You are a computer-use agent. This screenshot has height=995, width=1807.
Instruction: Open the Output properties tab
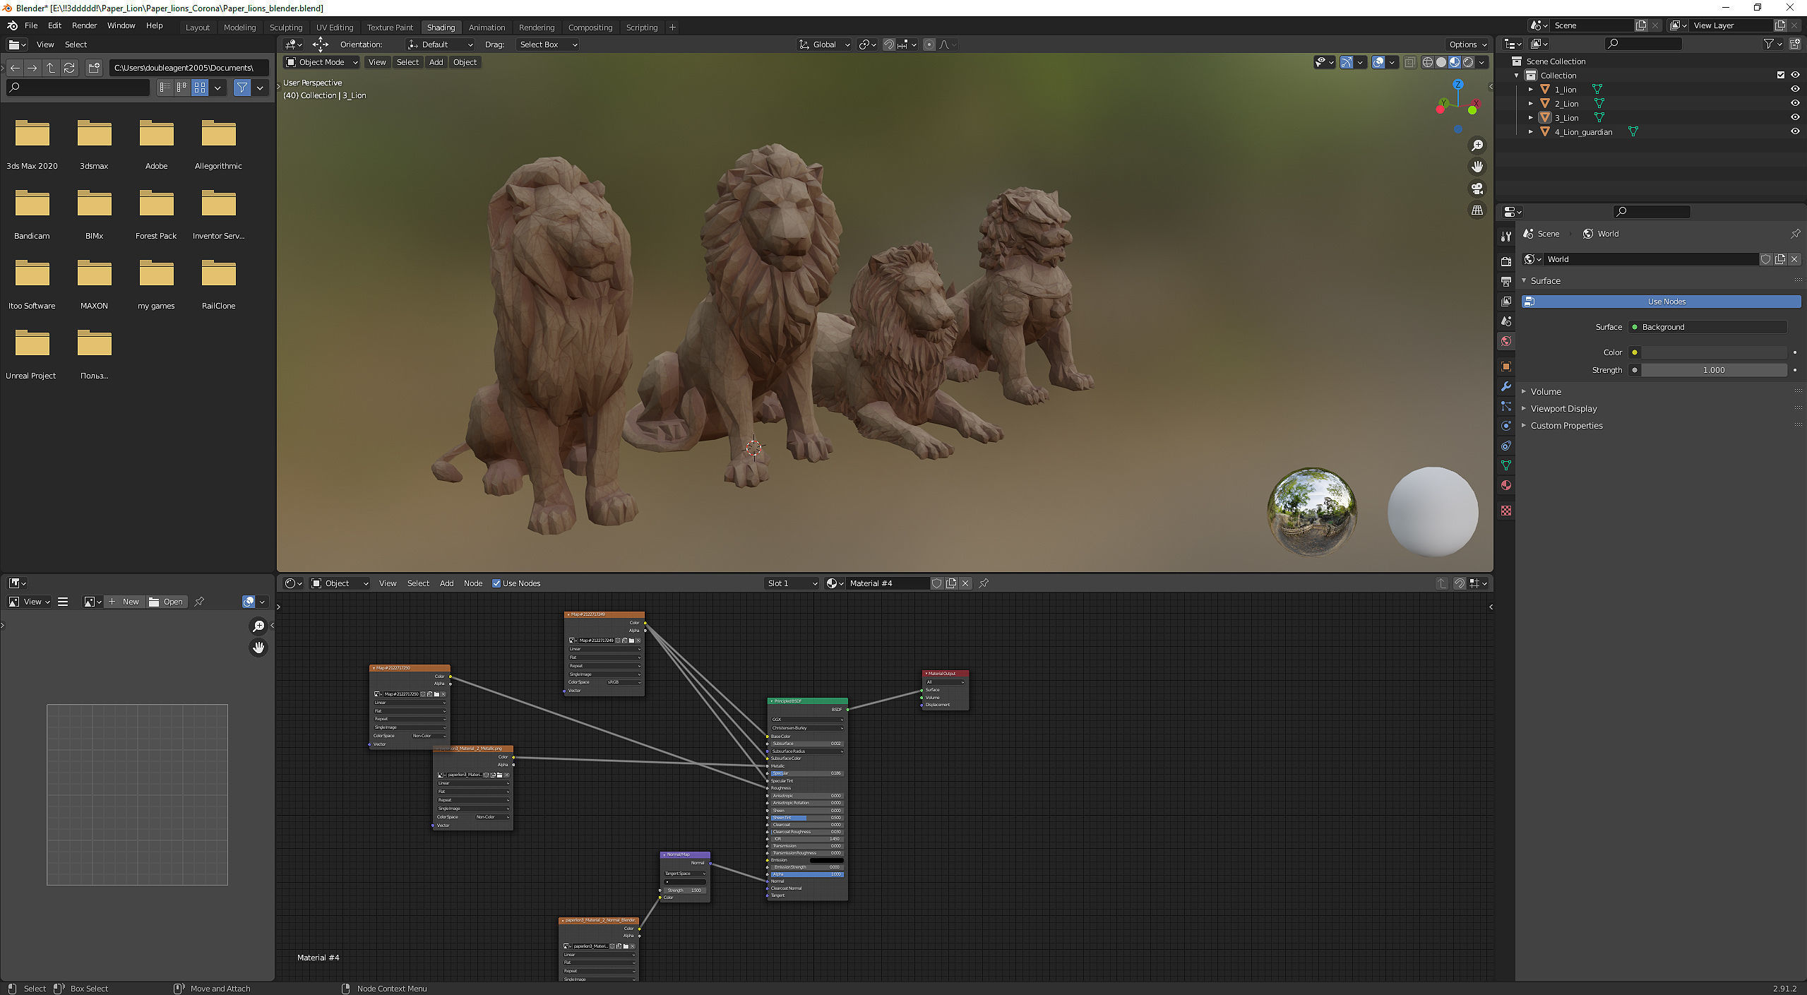coord(1506,281)
